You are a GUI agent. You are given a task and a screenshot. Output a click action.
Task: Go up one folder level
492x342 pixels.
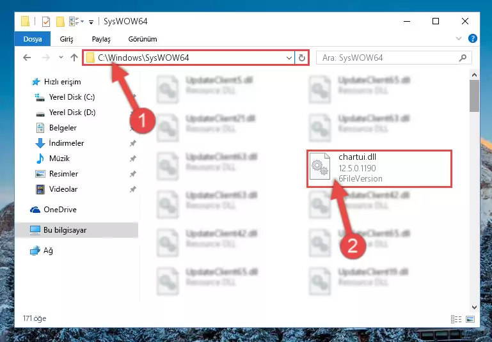(x=74, y=58)
